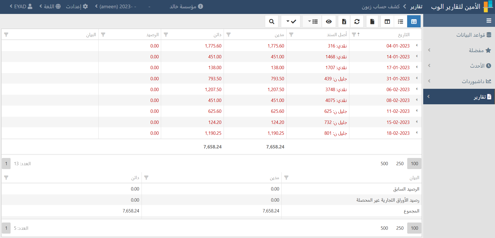Expand the row dated 31-01-2023

tap(417, 78)
